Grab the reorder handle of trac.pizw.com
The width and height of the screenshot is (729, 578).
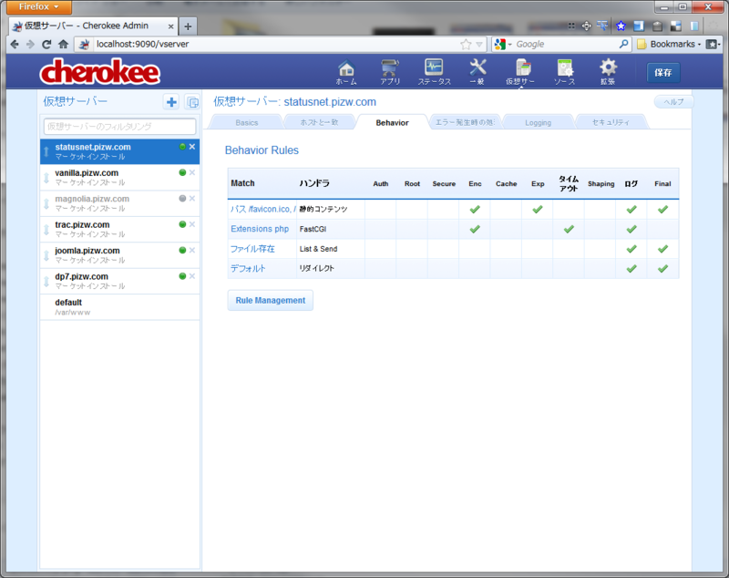coord(46,230)
